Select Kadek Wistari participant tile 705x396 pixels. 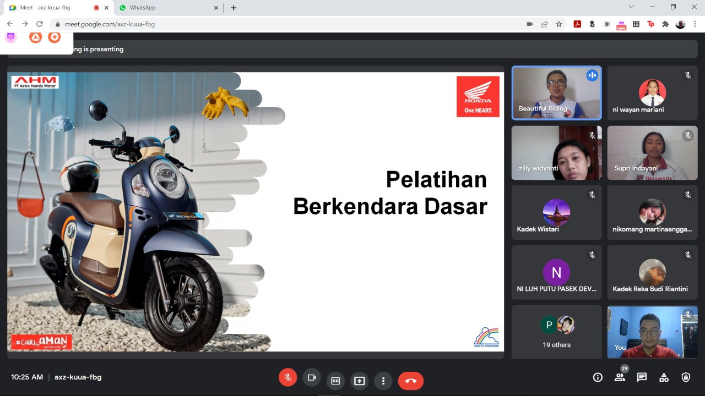point(556,212)
